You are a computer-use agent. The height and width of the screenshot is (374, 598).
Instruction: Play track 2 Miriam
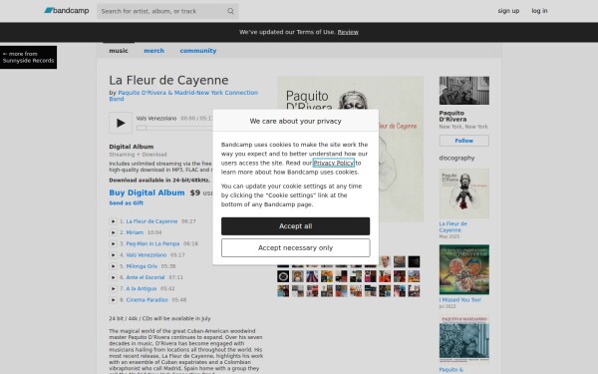click(x=113, y=232)
